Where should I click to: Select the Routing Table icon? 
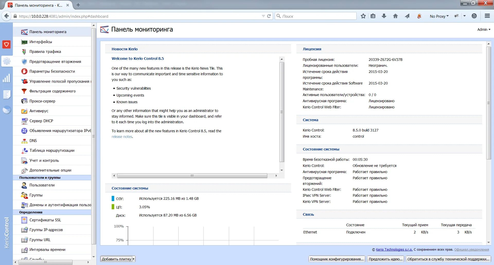[x=24, y=150]
